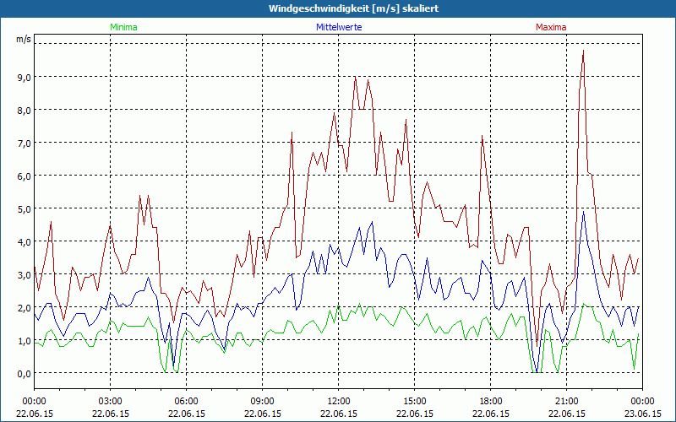Click the 5,0 y-axis value
This screenshot has width=676, height=422.
point(25,209)
